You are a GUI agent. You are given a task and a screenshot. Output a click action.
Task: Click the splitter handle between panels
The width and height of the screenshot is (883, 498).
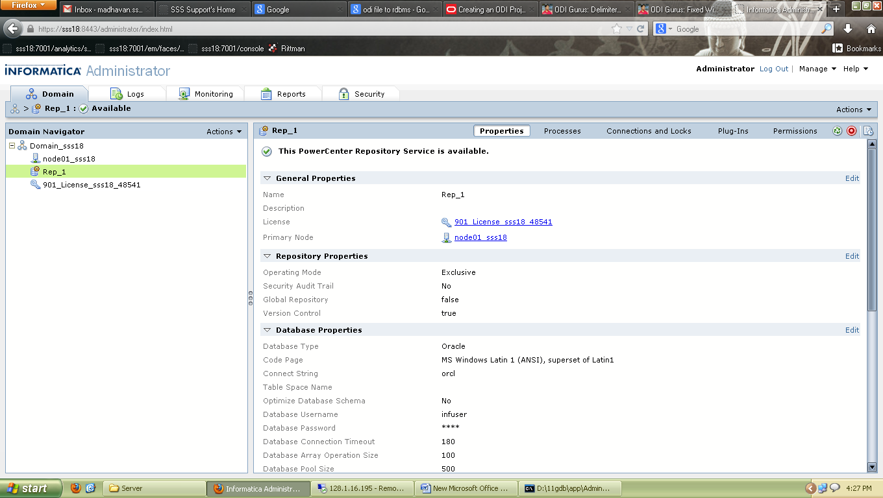tap(251, 298)
